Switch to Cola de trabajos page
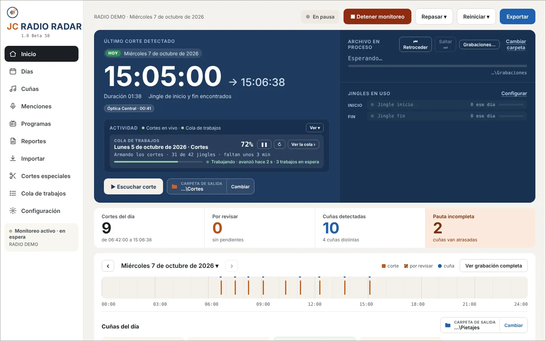Viewport: 546px width, 341px height. pos(41,194)
